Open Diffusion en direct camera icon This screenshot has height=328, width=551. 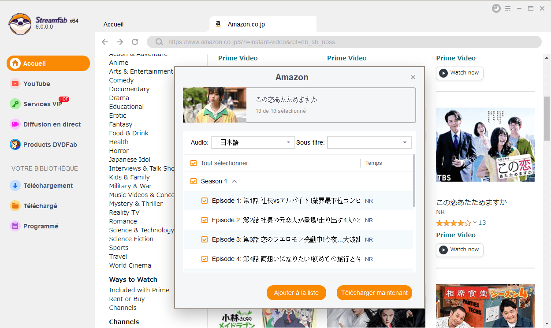click(15, 124)
